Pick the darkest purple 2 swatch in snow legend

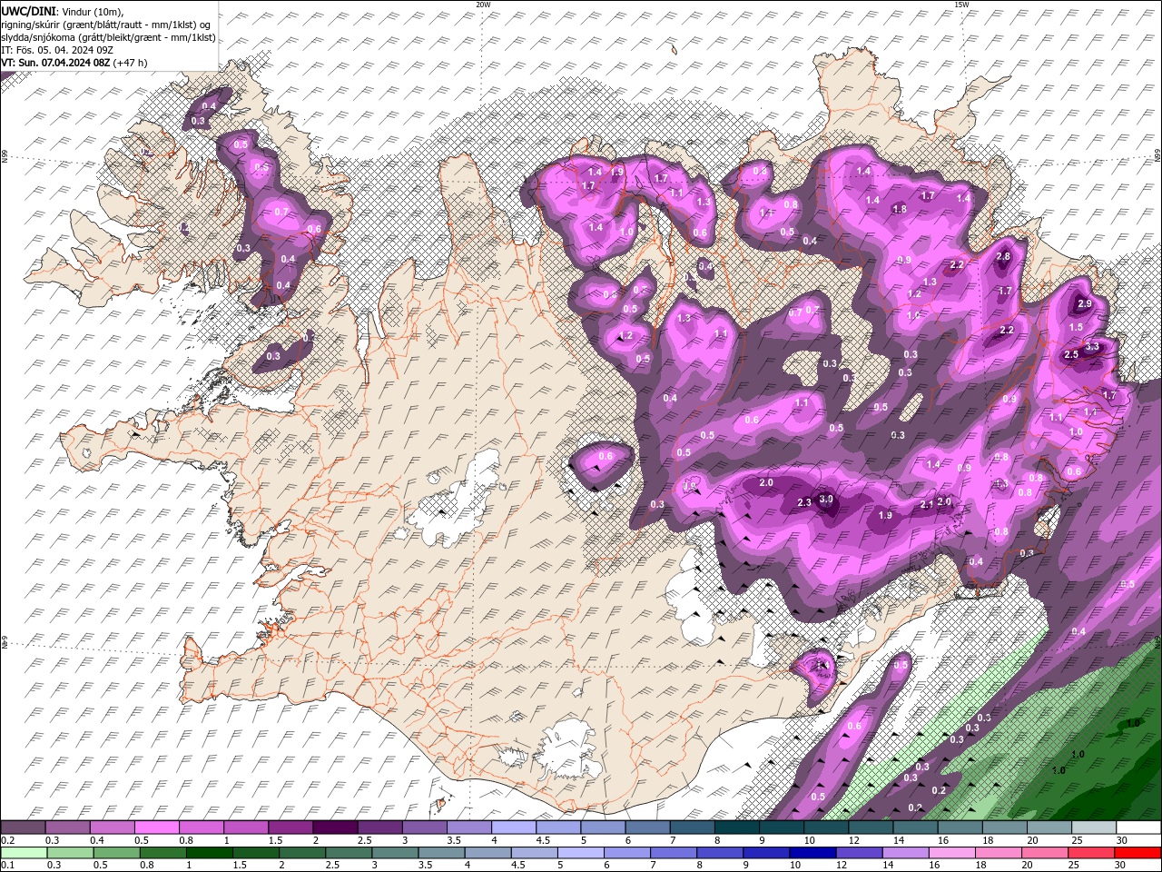point(335,827)
